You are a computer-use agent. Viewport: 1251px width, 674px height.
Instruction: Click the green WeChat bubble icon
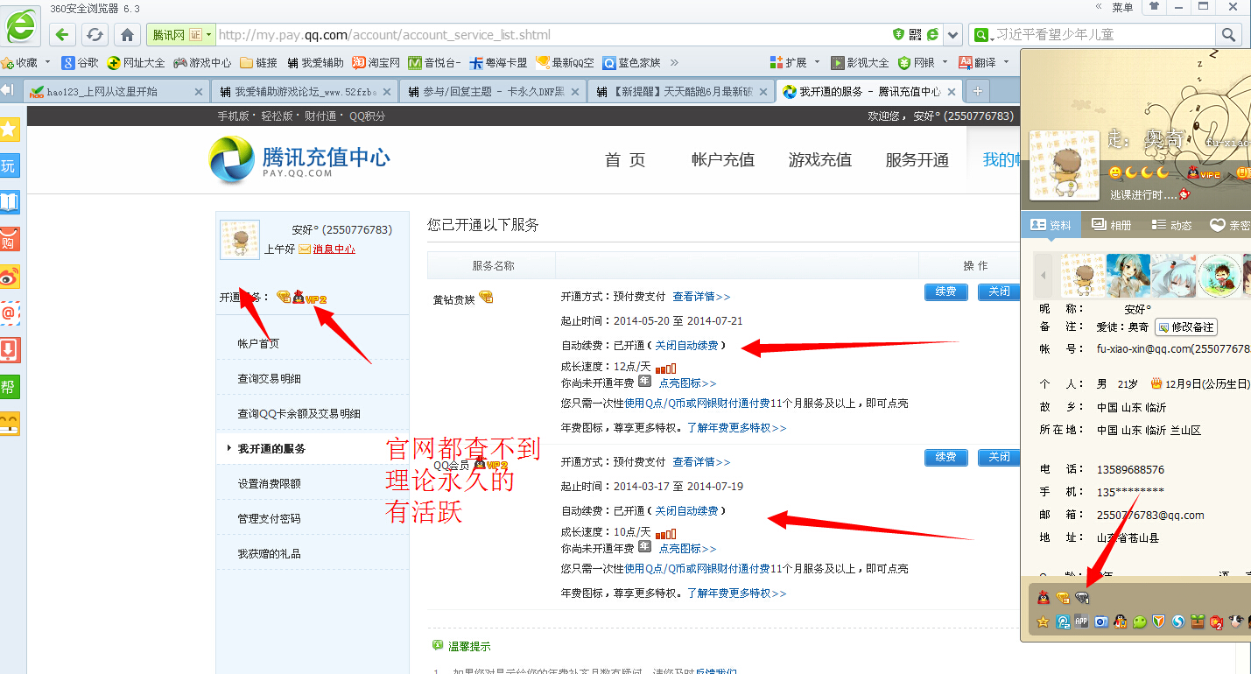(1139, 621)
